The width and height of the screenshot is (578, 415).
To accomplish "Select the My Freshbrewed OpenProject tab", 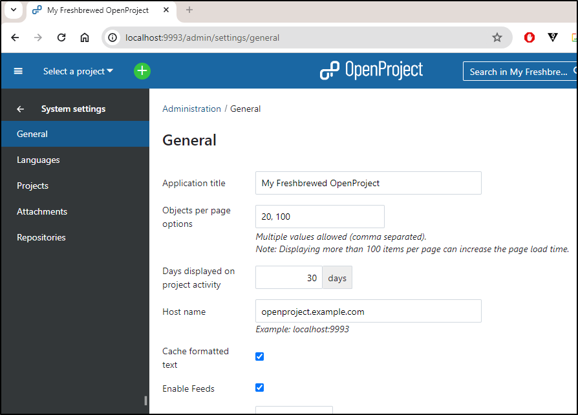I will [98, 10].
